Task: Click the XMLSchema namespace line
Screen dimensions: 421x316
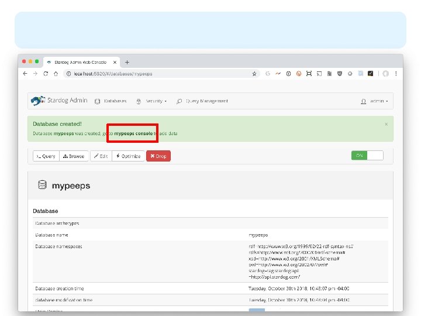Action: coord(294,259)
